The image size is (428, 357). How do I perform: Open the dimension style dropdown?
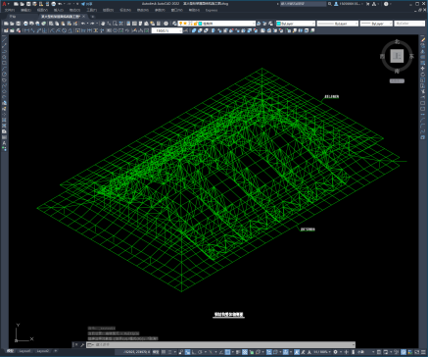pyautogui.click(x=166, y=30)
